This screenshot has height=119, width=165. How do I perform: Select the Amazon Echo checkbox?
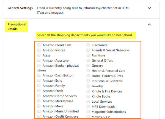pos(39,81)
